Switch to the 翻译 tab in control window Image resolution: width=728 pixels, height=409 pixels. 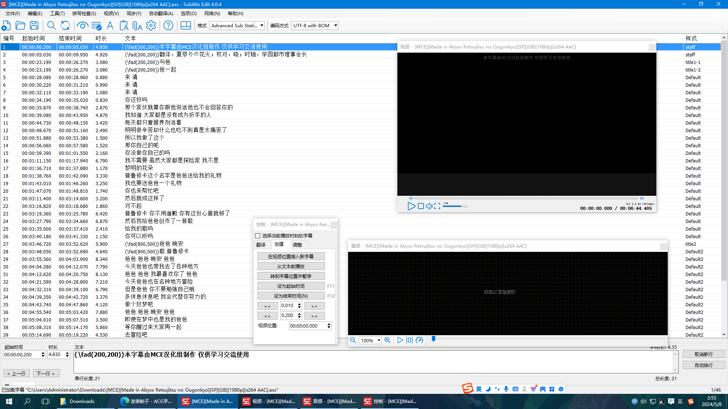(x=261, y=245)
